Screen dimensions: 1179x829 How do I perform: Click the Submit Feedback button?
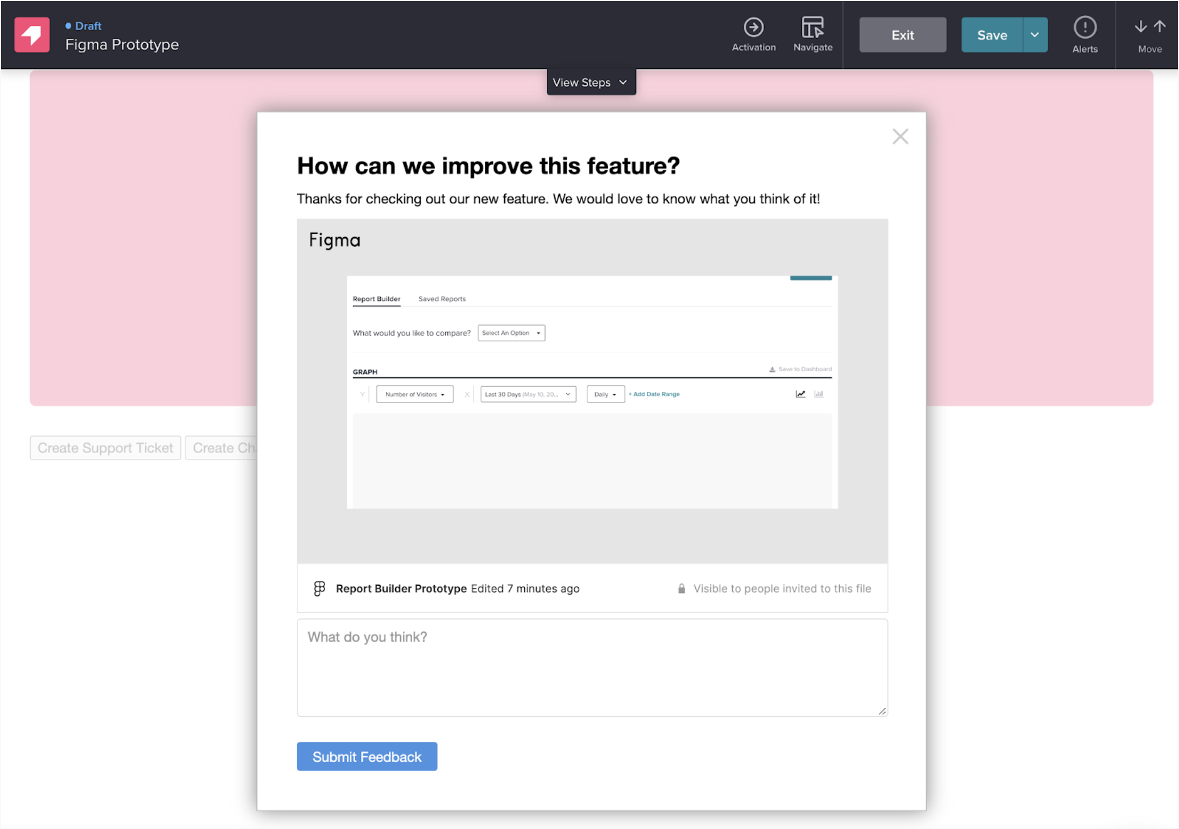(x=367, y=757)
